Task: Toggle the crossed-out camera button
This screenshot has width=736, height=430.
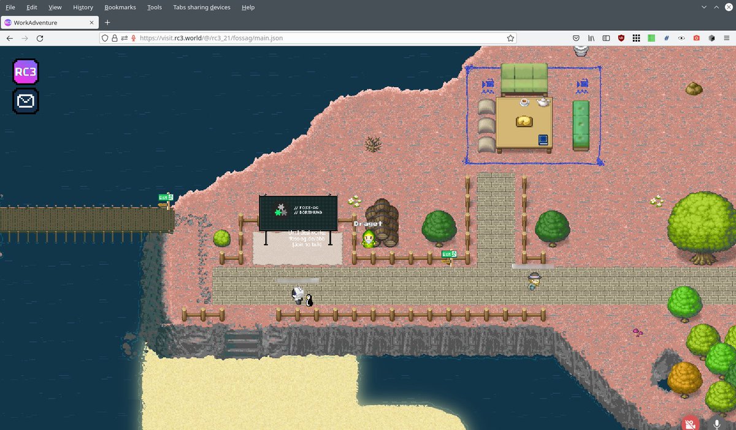Action: 691,424
